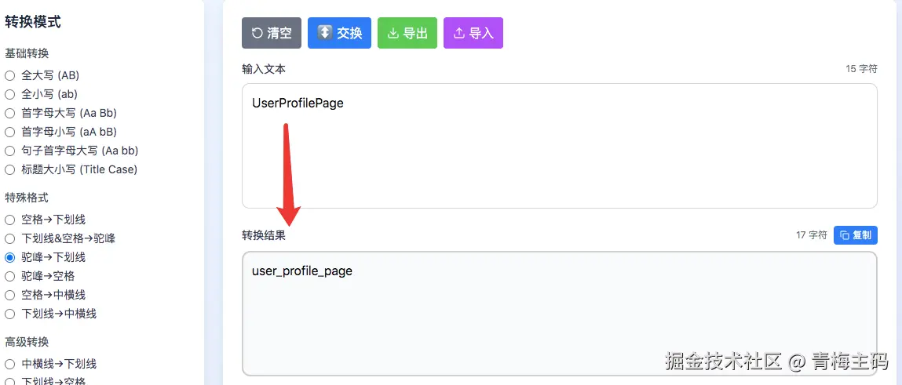Click the 转换结果 output text area
The height and width of the screenshot is (385, 902).
(559, 314)
